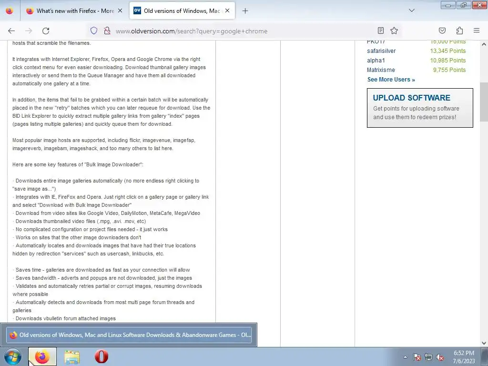Open a new tab with plus
This screenshot has width=488, height=366.
click(245, 11)
